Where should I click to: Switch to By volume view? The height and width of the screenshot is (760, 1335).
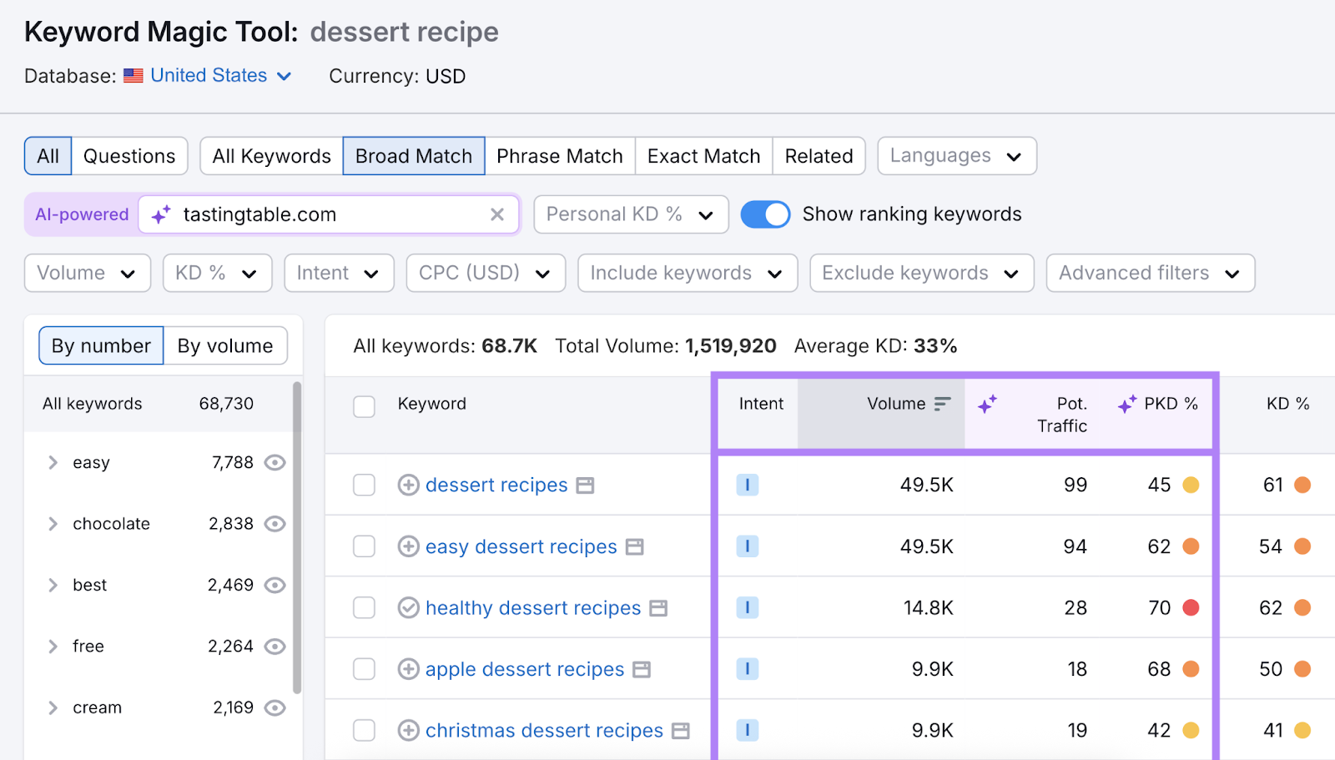click(224, 345)
